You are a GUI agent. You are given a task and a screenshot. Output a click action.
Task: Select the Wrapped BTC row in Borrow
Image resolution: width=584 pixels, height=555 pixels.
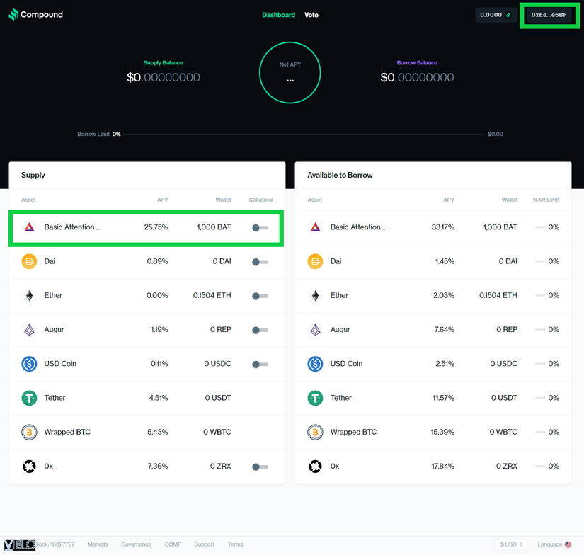point(433,432)
